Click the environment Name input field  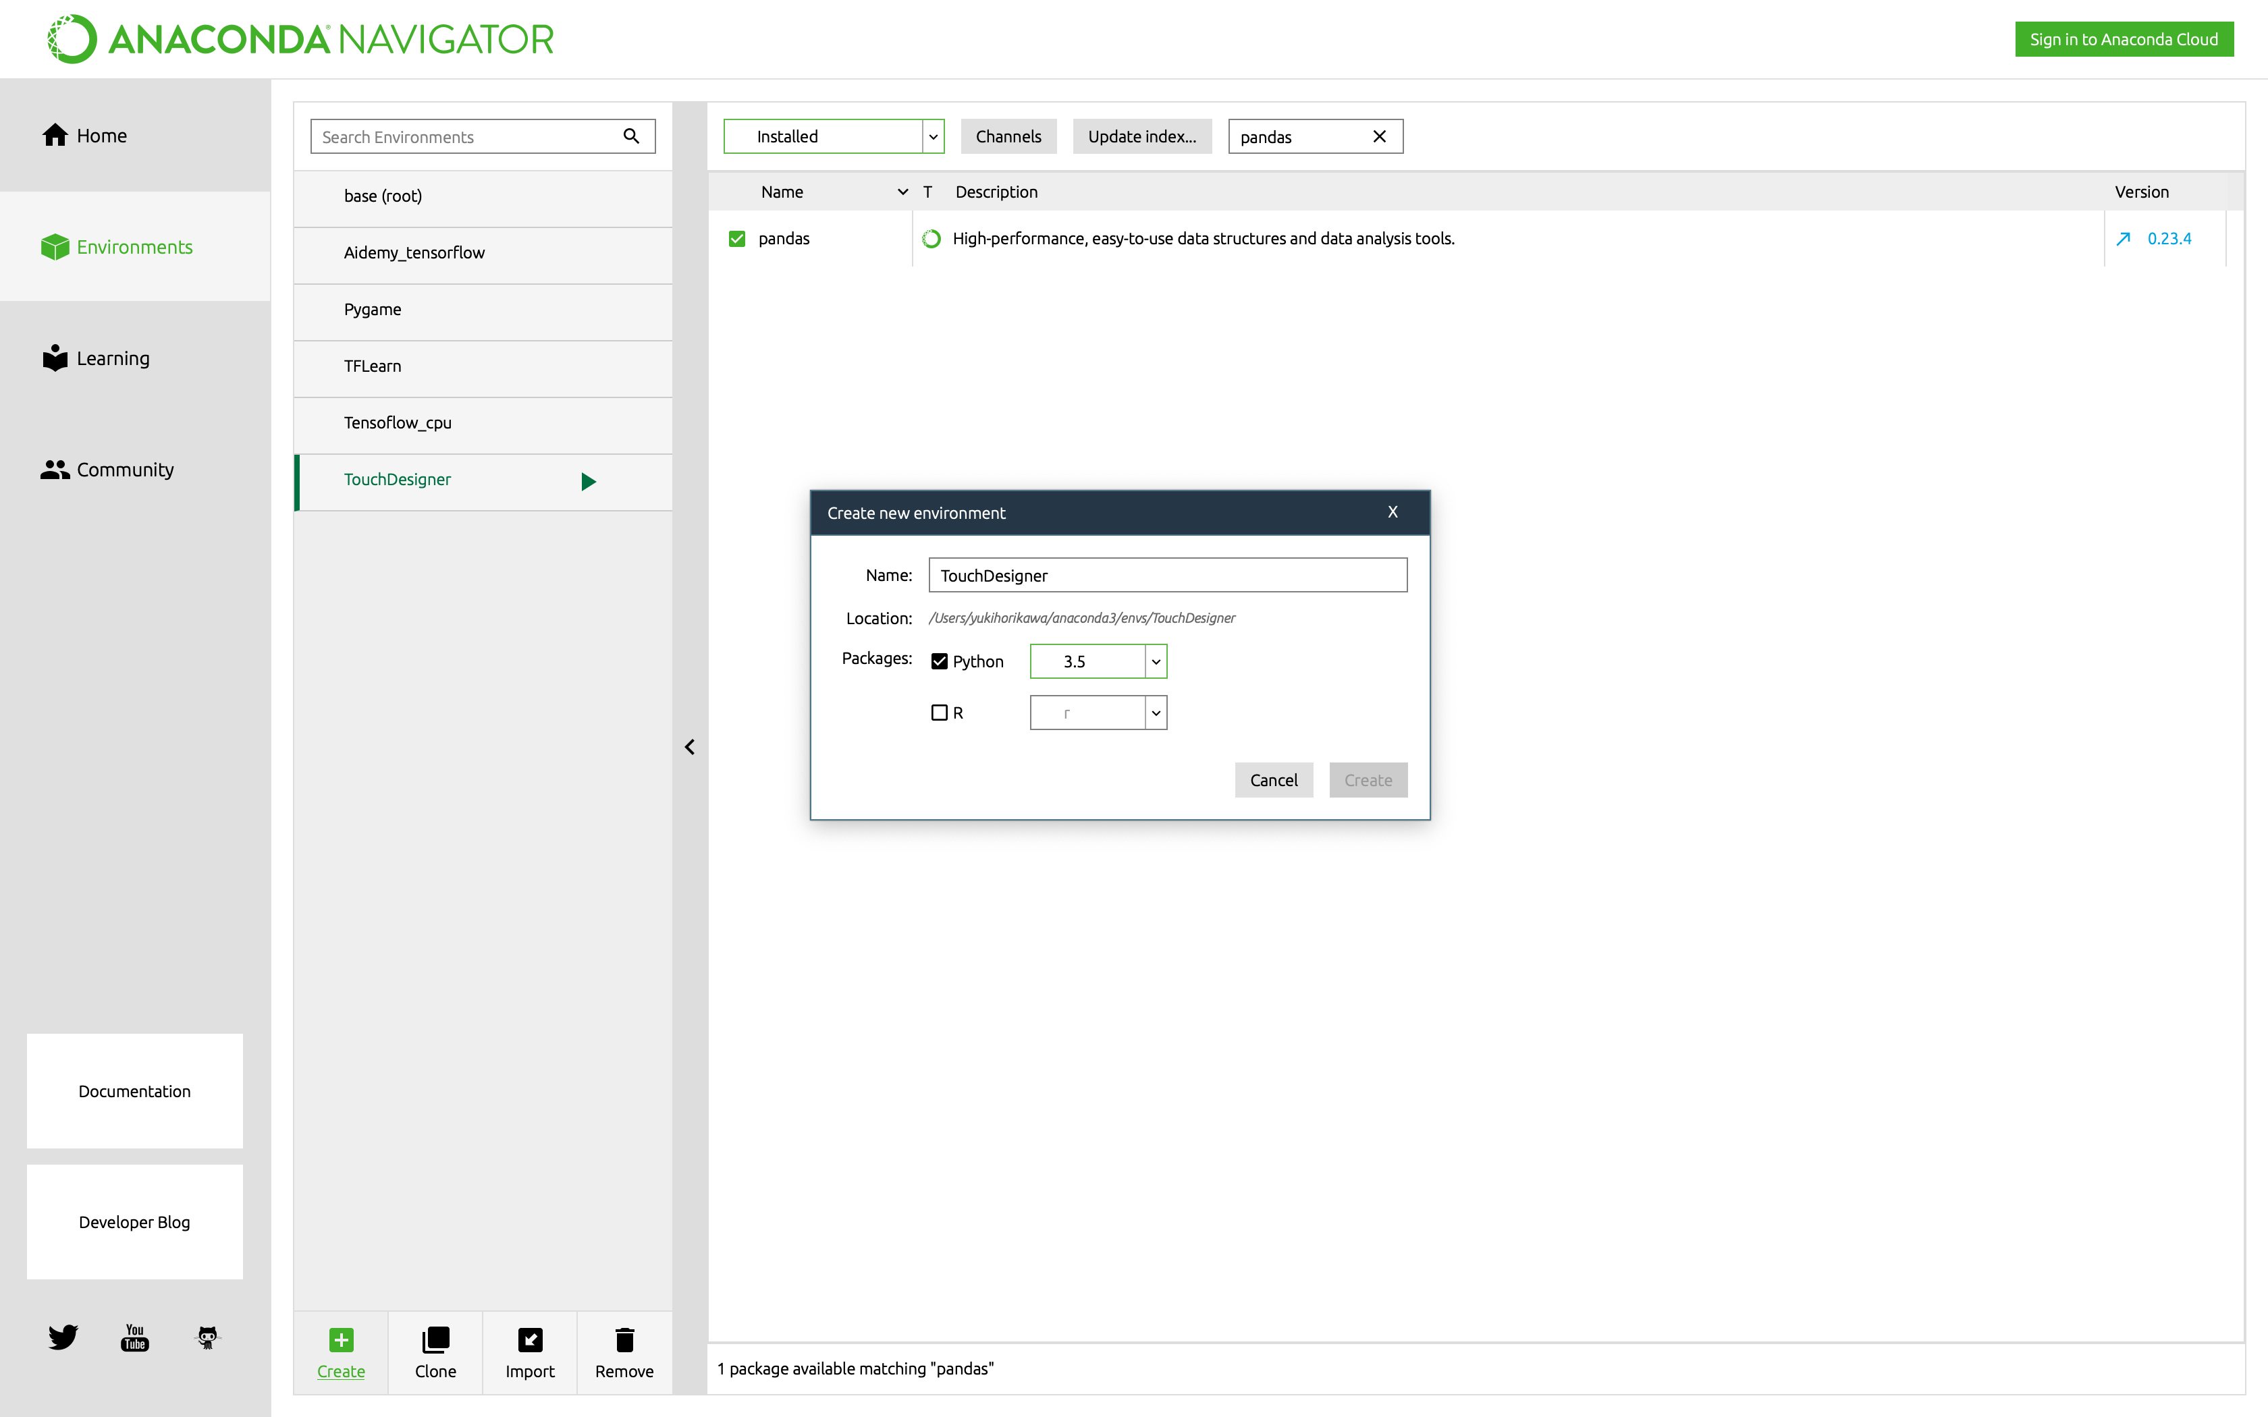tap(1167, 576)
